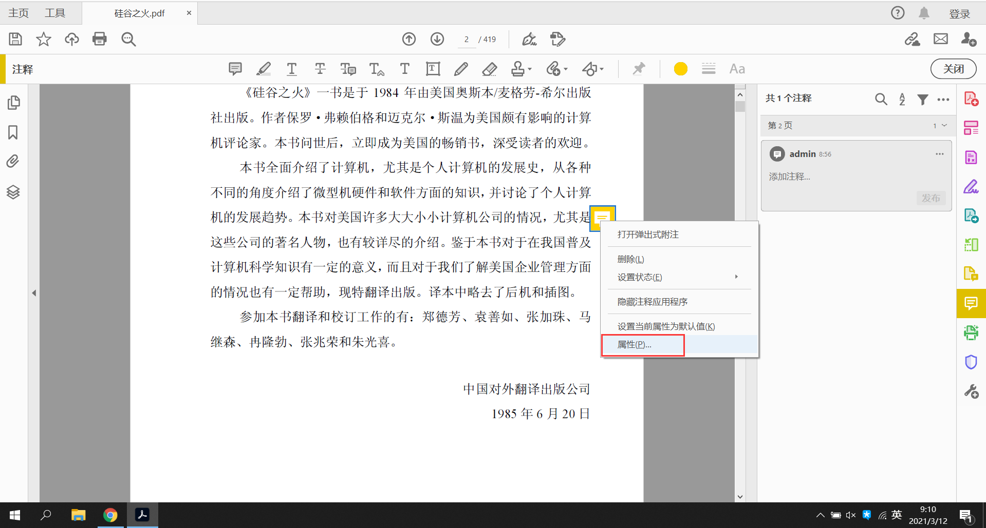Toggle the keep tool selected pin
Viewport: 986px width, 528px height.
point(639,69)
